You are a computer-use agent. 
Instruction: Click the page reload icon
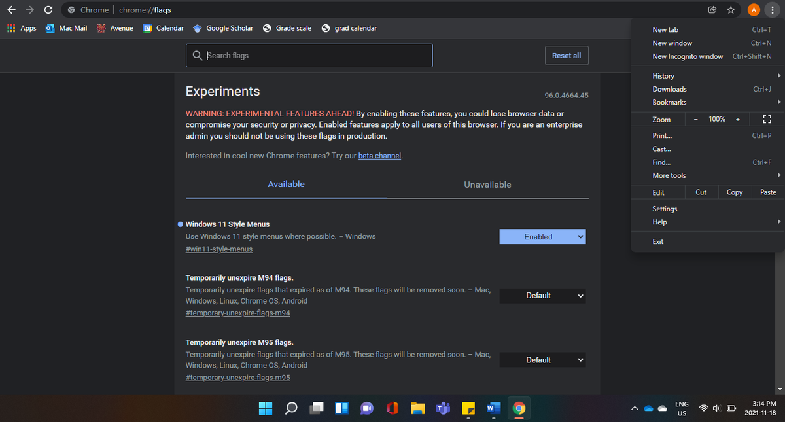click(48, 9)
